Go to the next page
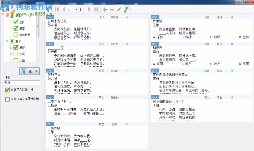This screenshot has height=151, width=254. [89, 9]
